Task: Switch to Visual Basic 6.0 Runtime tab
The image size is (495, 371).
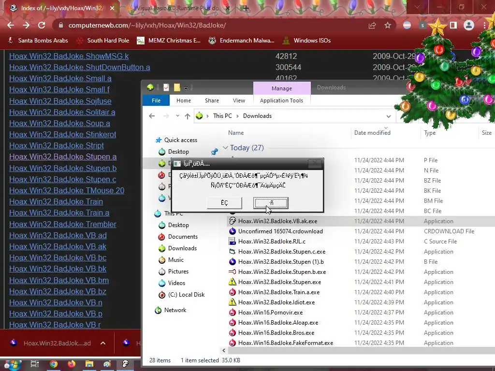Action: coord(177,8)
